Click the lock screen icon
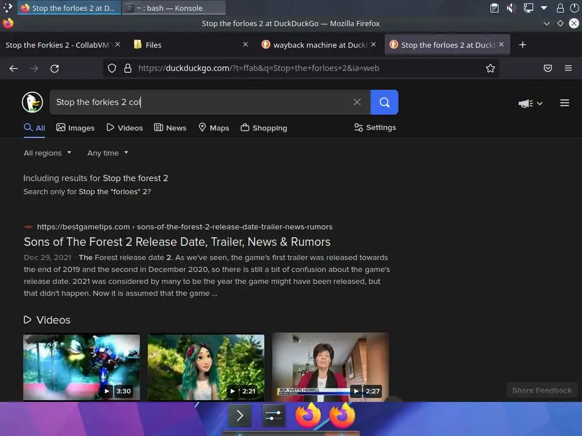The width and height of the screenshot is (582, 436). [560, 8]
